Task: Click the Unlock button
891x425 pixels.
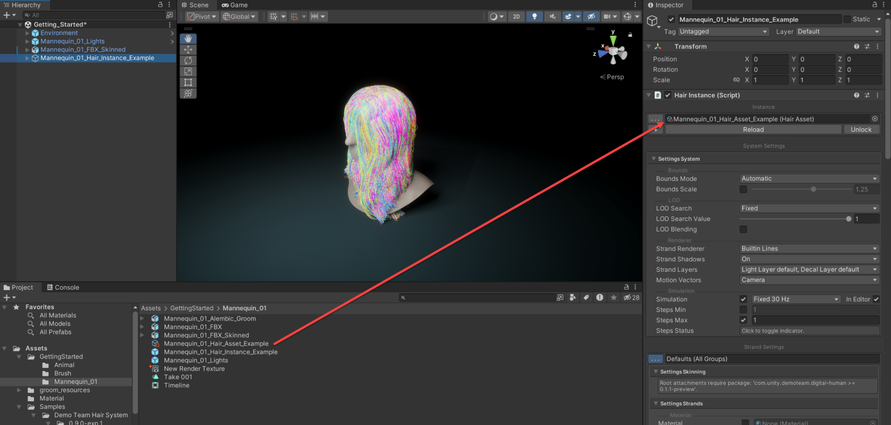Action: (861, 130)
